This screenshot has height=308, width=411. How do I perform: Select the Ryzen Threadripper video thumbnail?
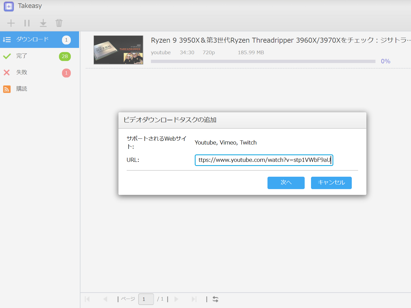[118, 50]
